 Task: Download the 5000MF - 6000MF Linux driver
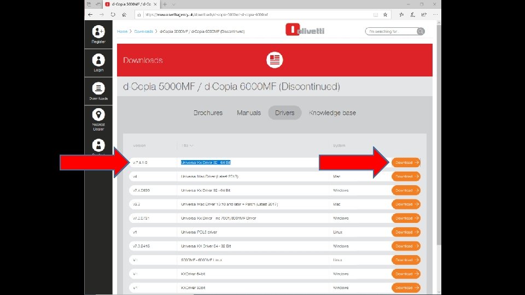(406, 260)
